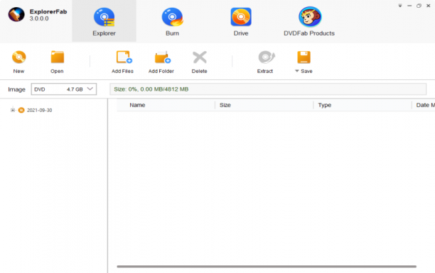Expand the 2021-09-30 tree node
This screenshot has height=273, width=435.
pyautogui.click(x=13, y=110)
